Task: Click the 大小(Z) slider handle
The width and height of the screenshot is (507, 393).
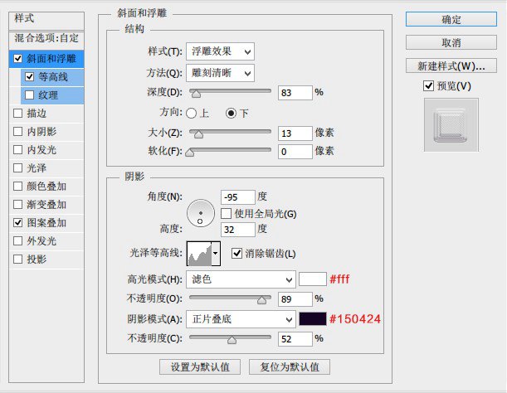Action: (x=198, y=134)
